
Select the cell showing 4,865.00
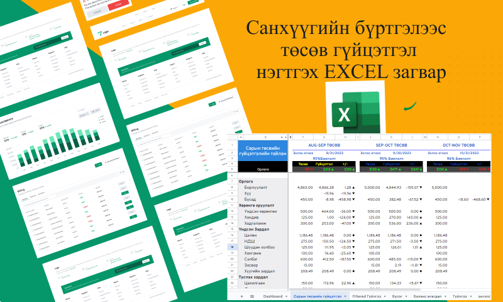[305, 187]
